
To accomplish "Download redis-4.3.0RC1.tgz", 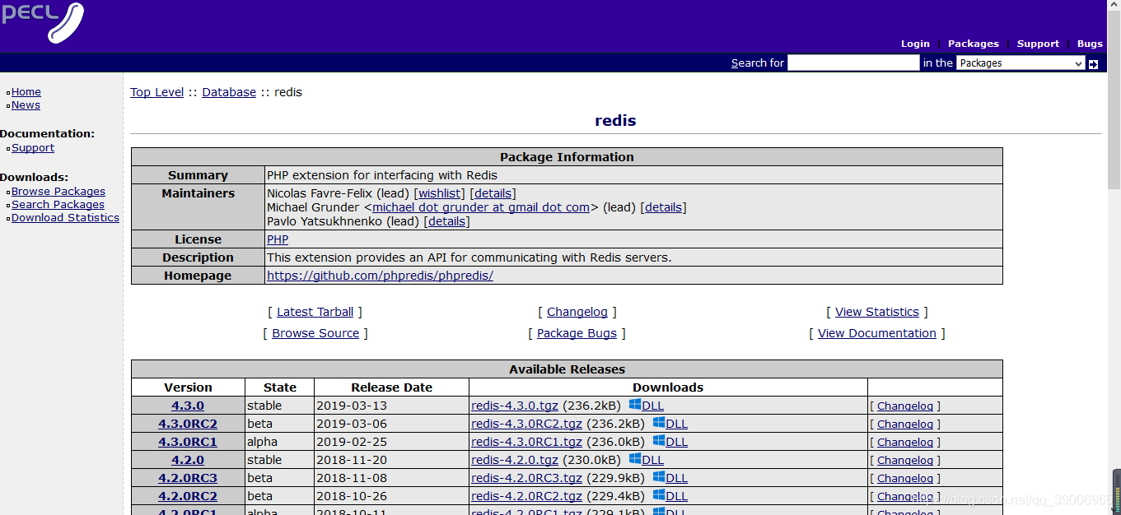I will tap(526, 442).
